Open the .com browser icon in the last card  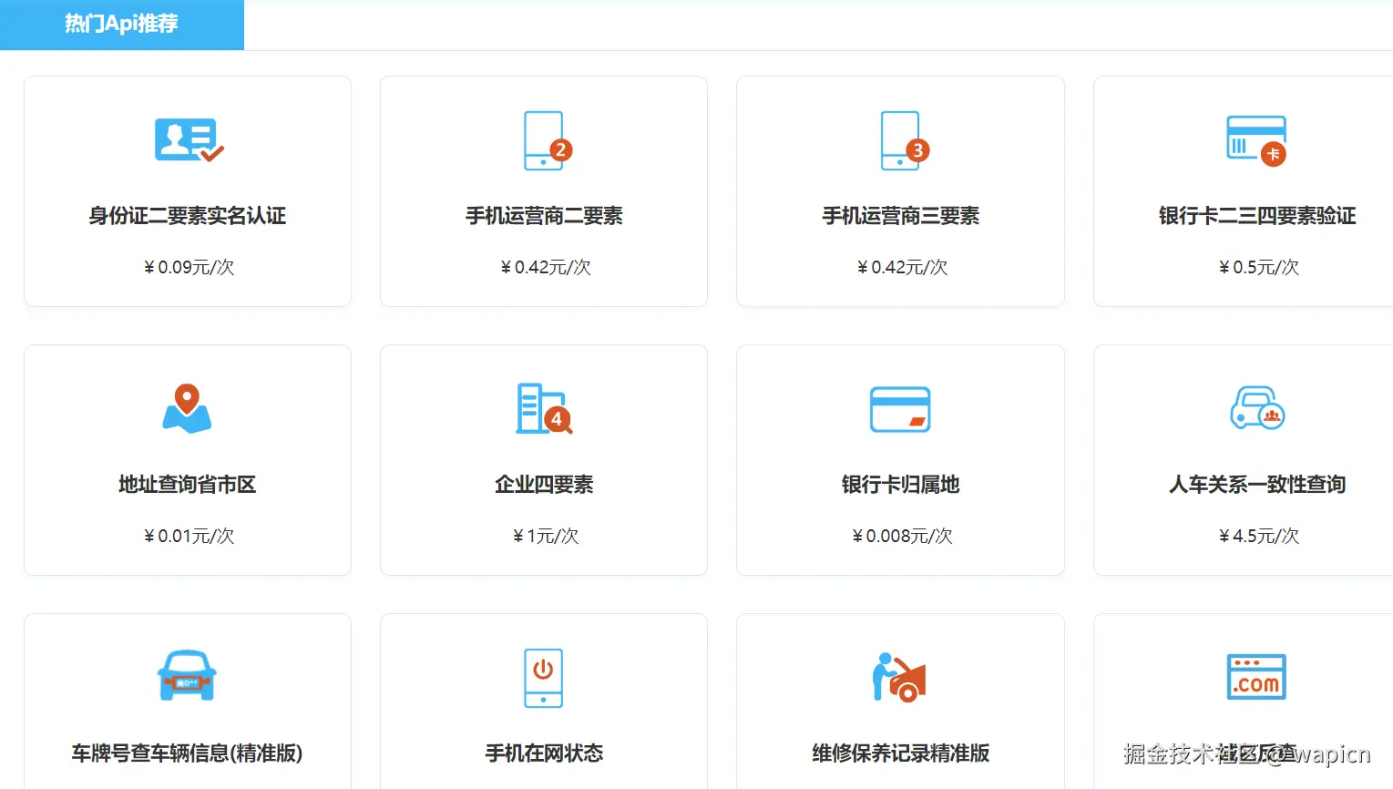(1256, 677)
